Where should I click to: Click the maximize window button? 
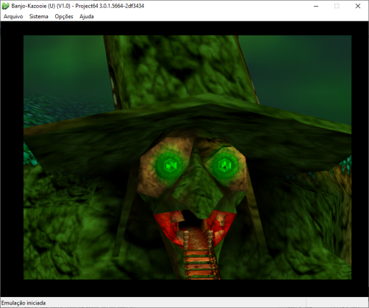pyautogui.click(x=337, y=6)
